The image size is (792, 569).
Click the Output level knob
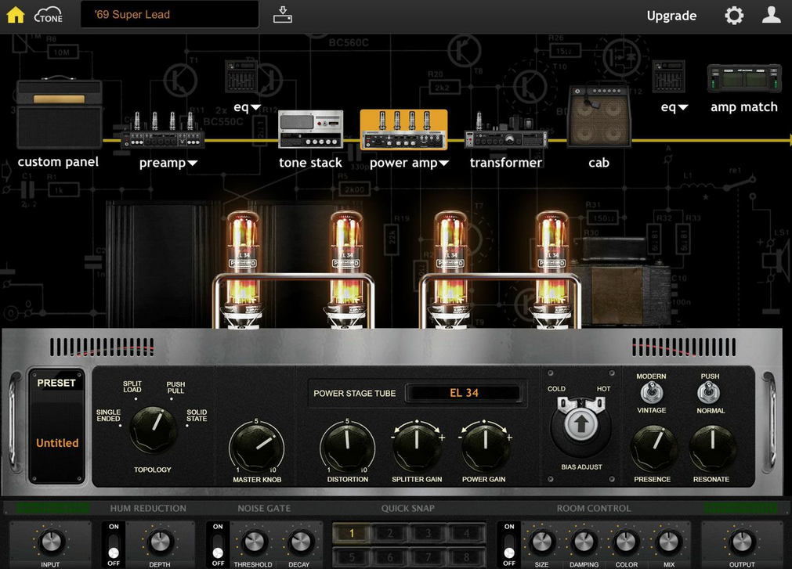point(742,542)
